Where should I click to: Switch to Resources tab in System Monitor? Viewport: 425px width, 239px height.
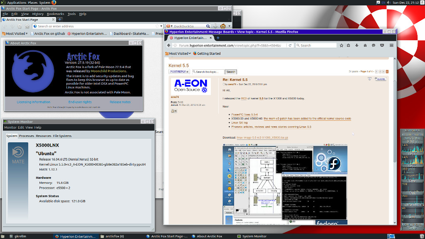tap(43, 136)
